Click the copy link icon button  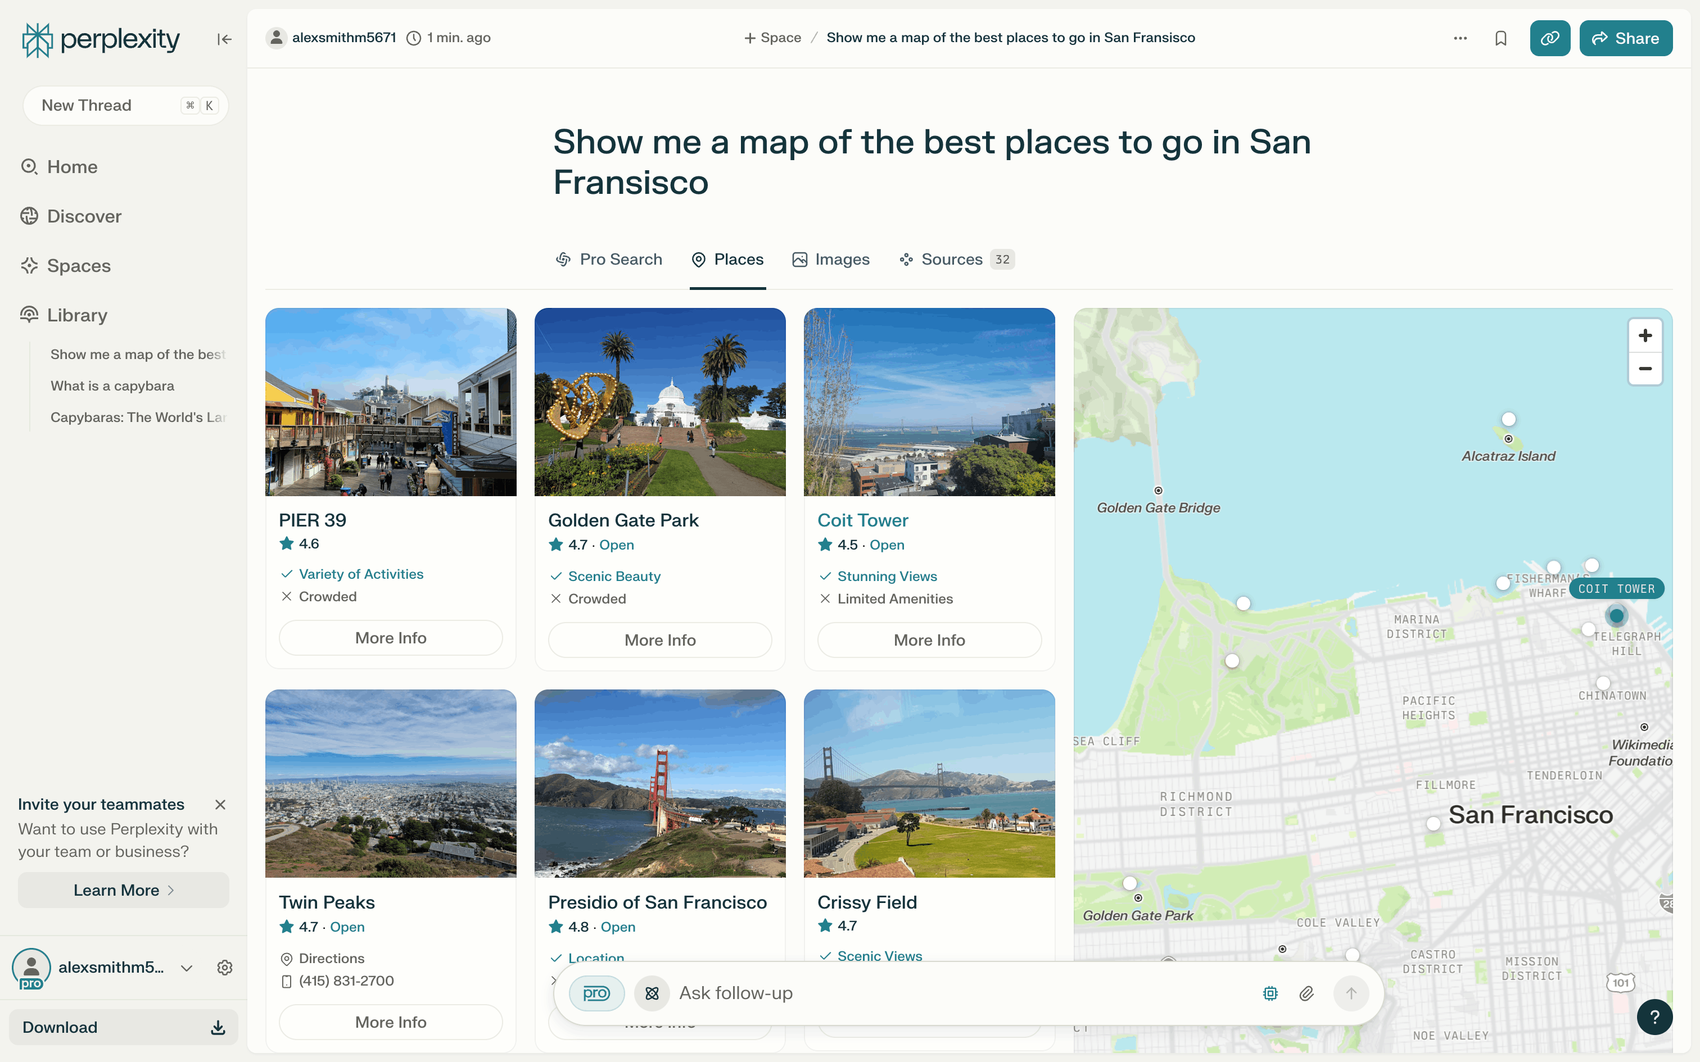(1550, 38)
